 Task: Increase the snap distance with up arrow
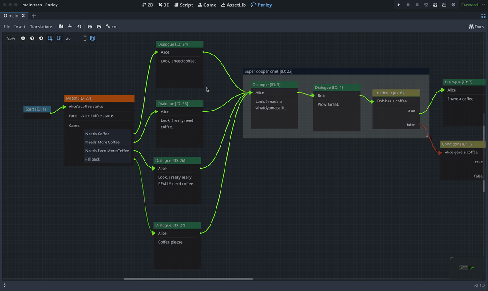coord(85,37)
